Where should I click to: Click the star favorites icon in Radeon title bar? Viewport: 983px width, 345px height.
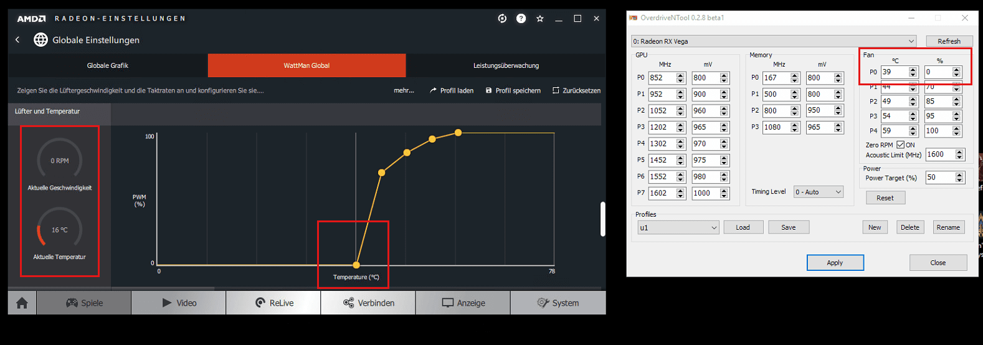[540, 19]
